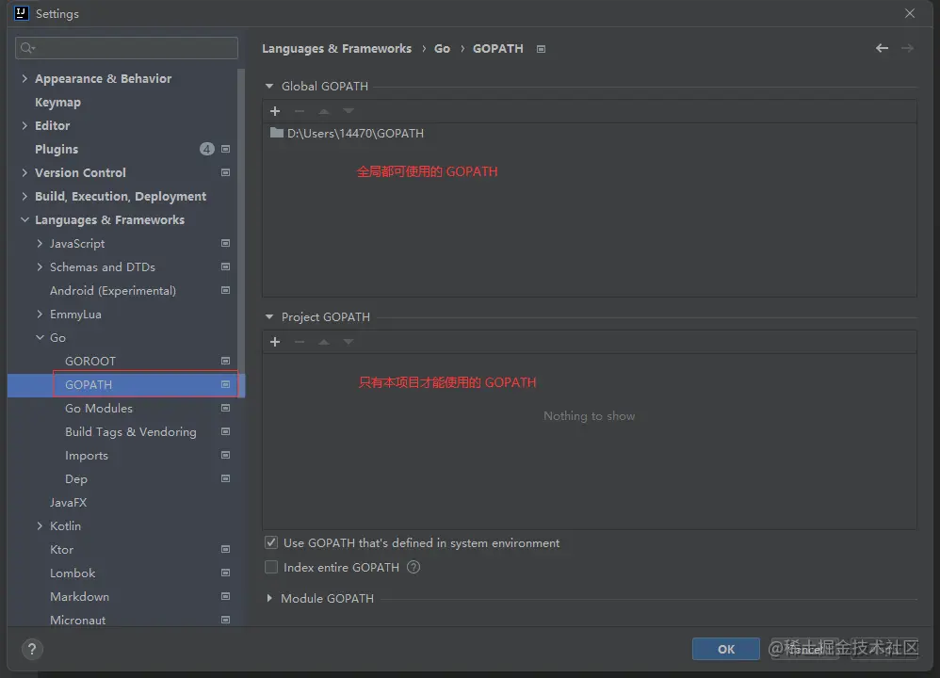Click the help icon next to Index entire GOPATH
The image size is (940, 678).
(413, 567)
